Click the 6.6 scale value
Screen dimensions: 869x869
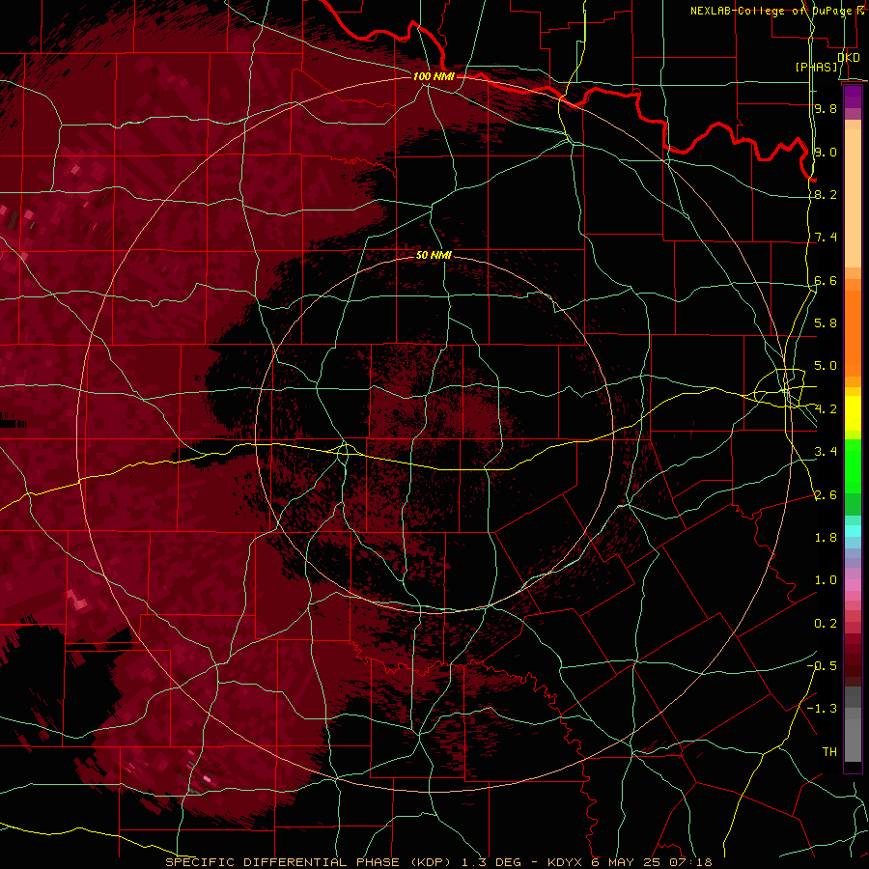coord(826,280)
